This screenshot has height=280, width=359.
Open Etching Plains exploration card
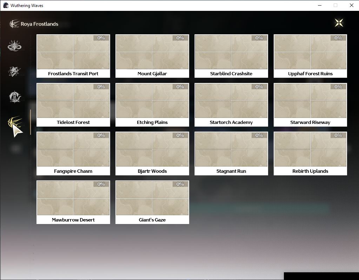[152, 105]
